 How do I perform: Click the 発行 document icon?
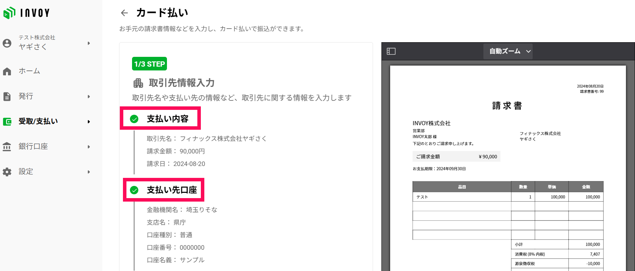click(7, 96)
